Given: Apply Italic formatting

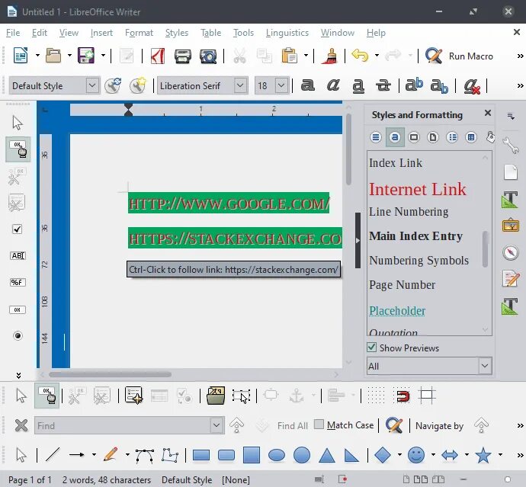Looking at the screenshot, I should [333, 85].
